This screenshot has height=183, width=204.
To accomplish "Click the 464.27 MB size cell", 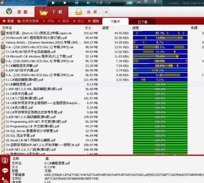I will (x=91, y=43).
